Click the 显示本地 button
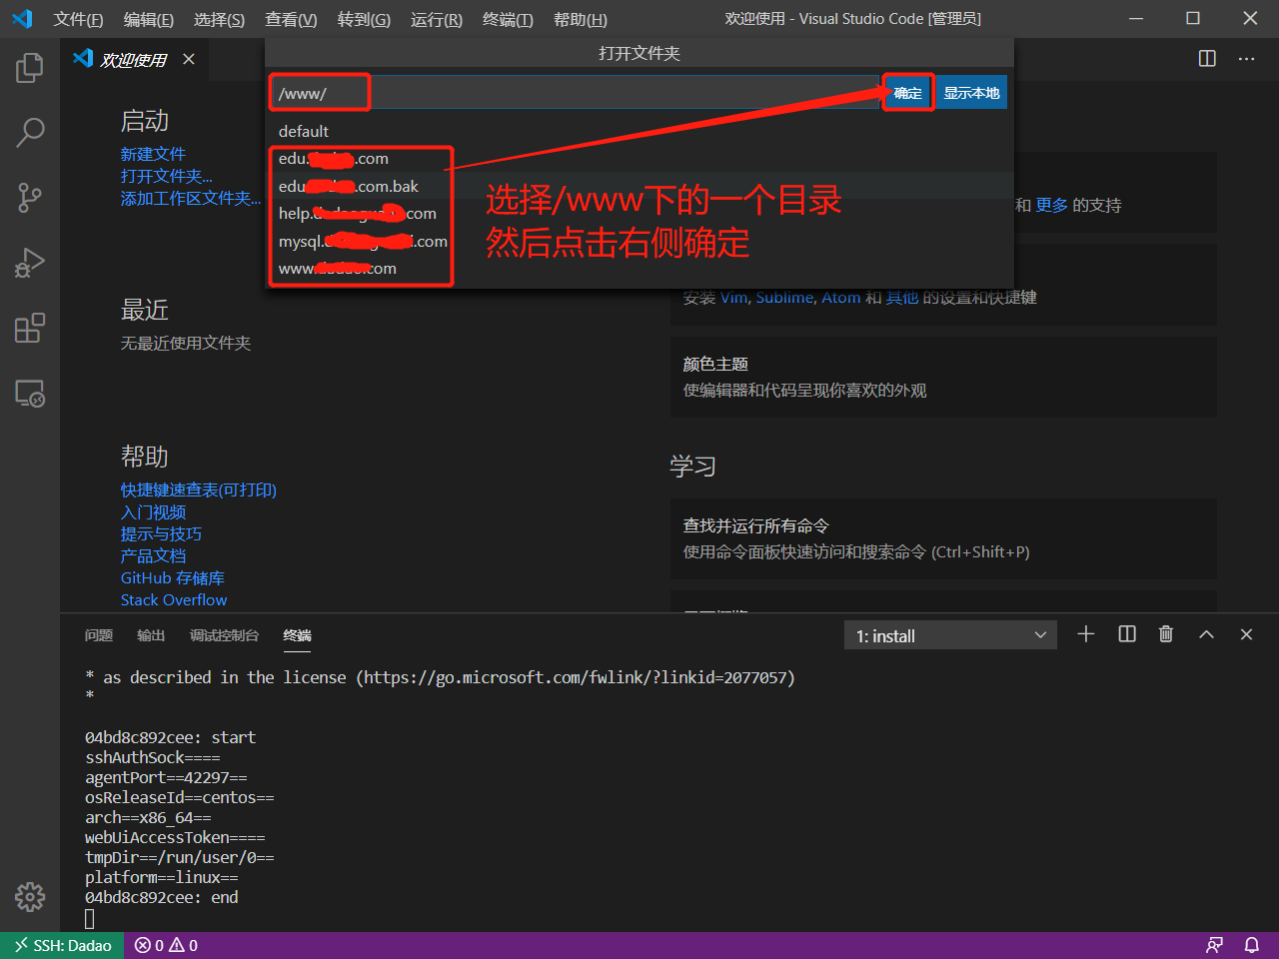The height and width of the screenshot is (959, 1279). (972, 93)
